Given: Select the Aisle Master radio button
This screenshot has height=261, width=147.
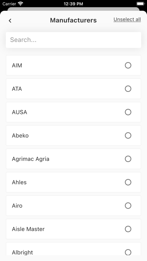Looking at the screenshot, I should pyautogui.click(x=128, y=229).
